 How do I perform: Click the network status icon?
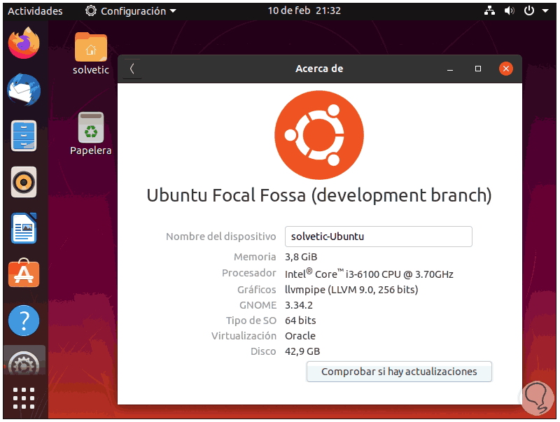[x=489, y=10]
